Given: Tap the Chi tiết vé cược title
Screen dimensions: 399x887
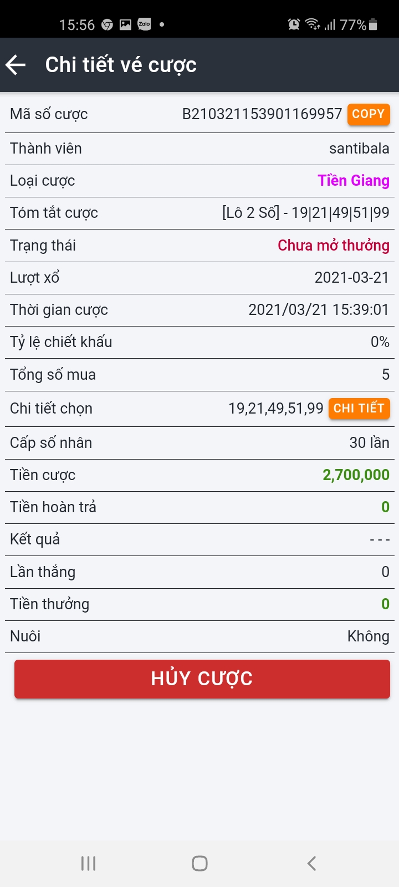Looking at the screenshot, I should [121, 65].
